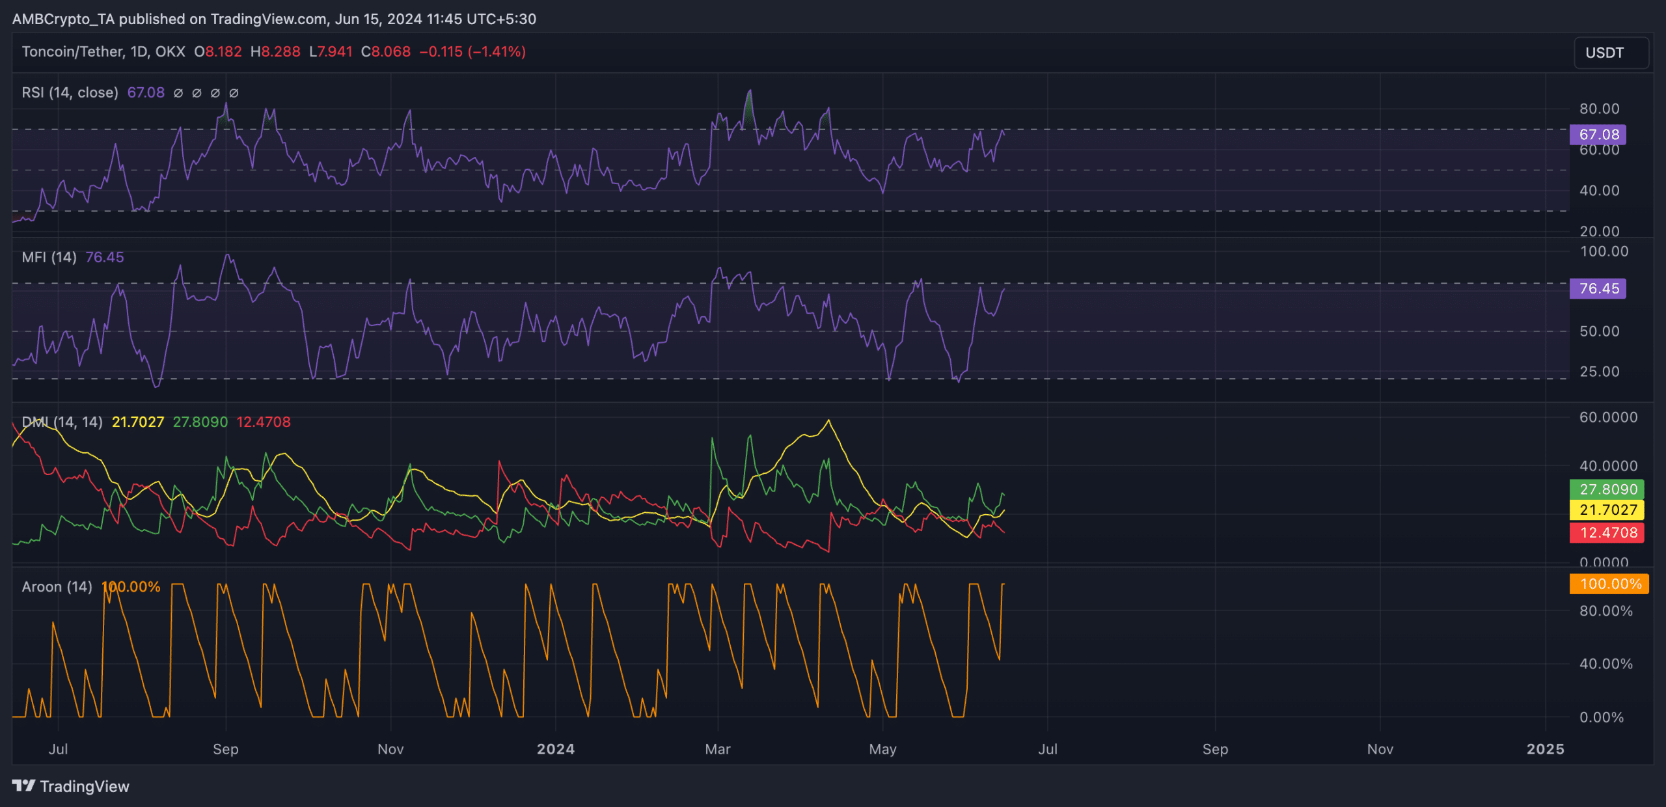Click the Toncoin/Tether, 1D, OKX symbol title
The width and height of the screenshot is (1666, 807).
coord(103,51)
